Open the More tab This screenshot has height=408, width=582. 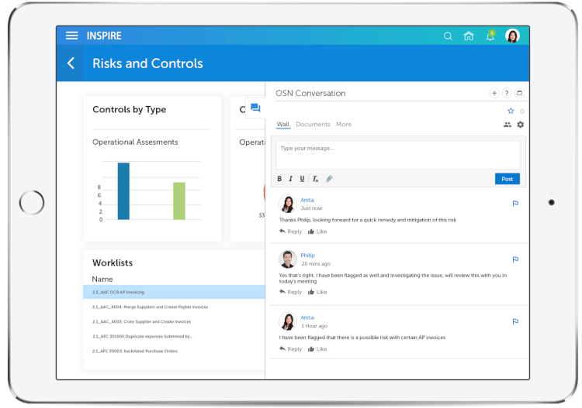344,125
